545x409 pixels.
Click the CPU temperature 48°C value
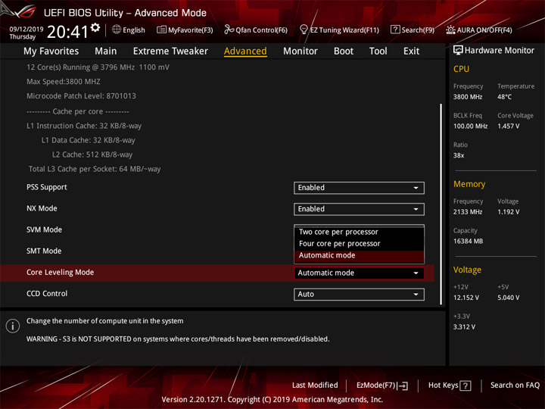pos(504,97)
